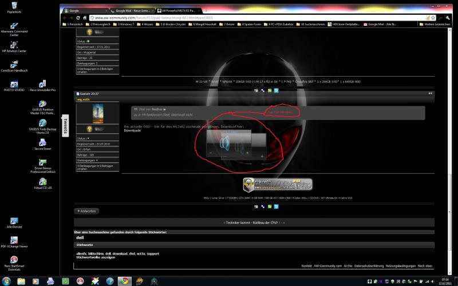
Task: Click the Kontakt footer link
Action: (x=306, y=266)
